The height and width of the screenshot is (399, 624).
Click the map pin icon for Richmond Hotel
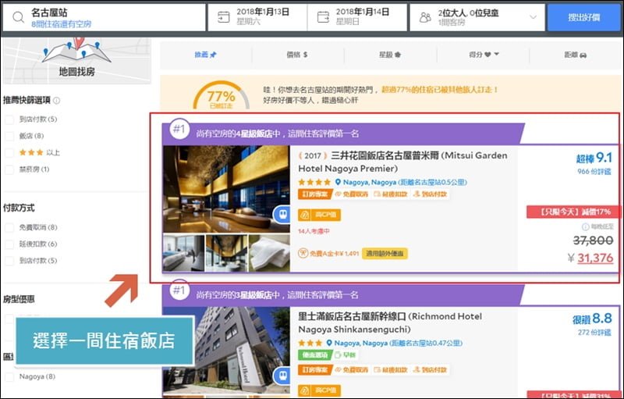(329, 344)
